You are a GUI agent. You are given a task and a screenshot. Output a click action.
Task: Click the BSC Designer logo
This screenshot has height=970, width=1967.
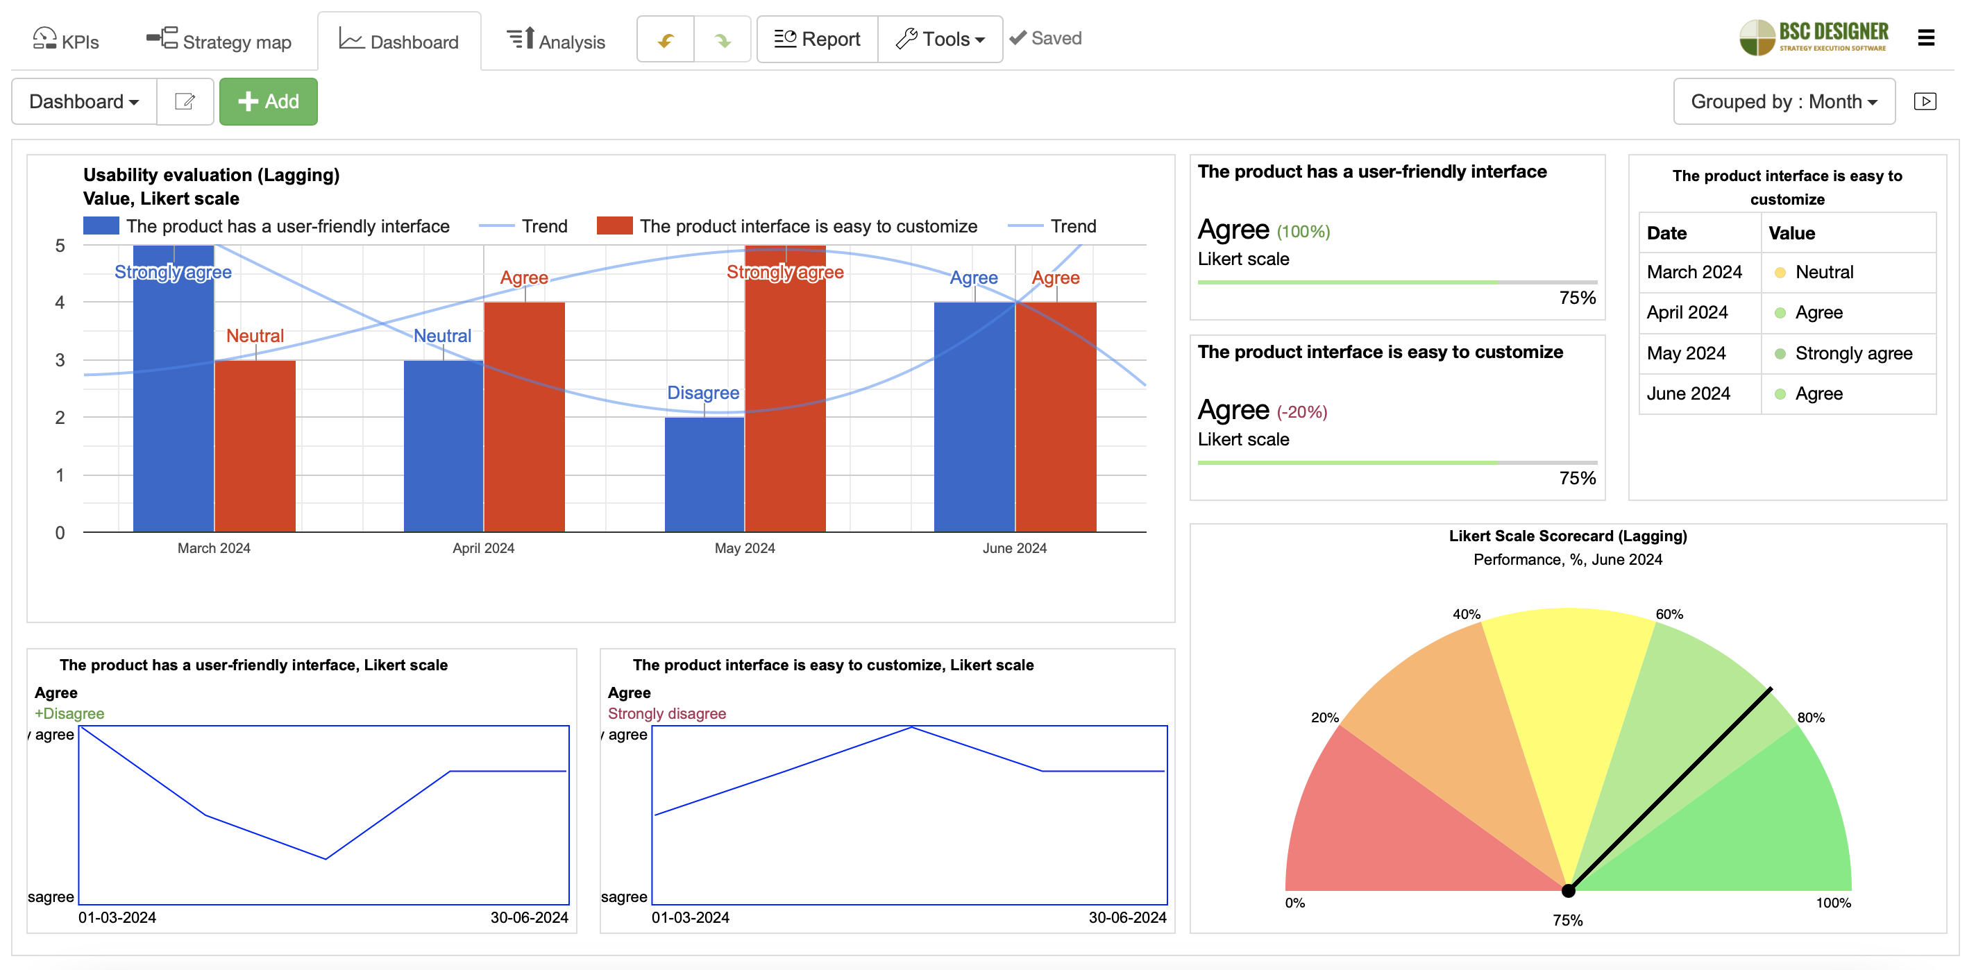[1814, 37]
